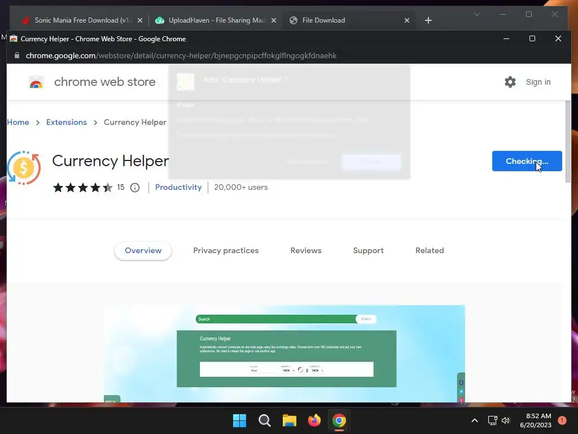Click the "20,000+ users" text
Screen dimensions: 578x434
pos(240,187)
